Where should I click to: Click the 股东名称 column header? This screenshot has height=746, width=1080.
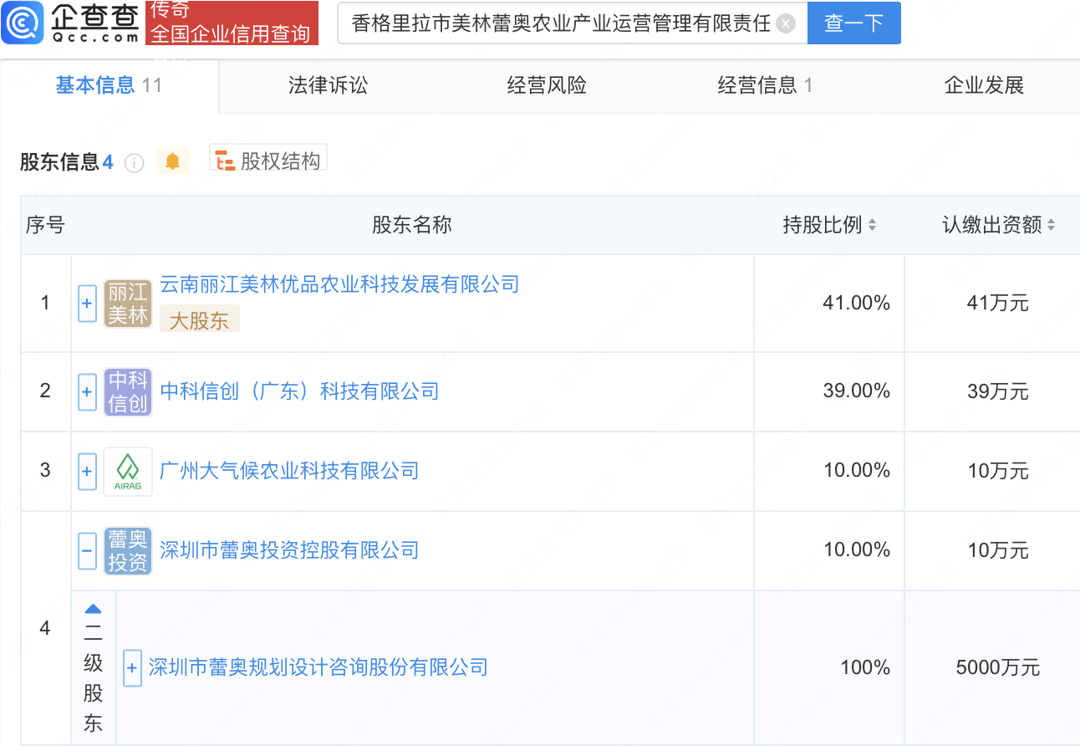[412, 225]
